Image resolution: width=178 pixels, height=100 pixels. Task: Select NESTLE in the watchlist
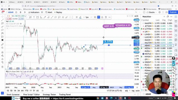pyautogui.click(x=157, y=54)
